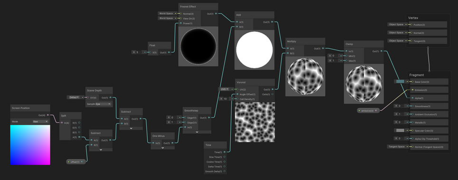Click the Alpha Clip Threshold value field
The image size is (458, 180).
401,139
